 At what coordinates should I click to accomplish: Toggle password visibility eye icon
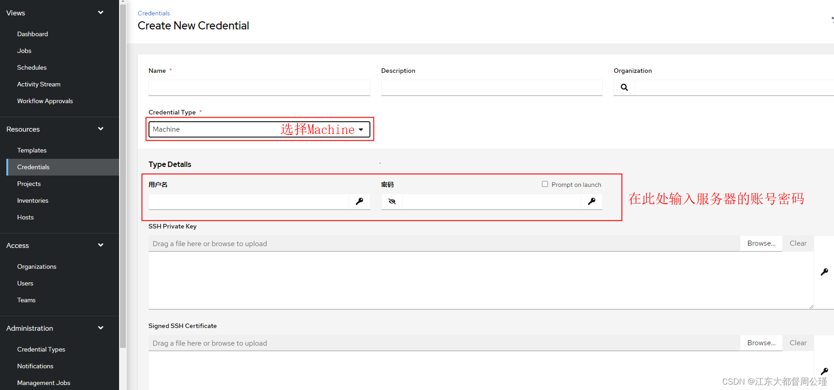pos(392,201)
